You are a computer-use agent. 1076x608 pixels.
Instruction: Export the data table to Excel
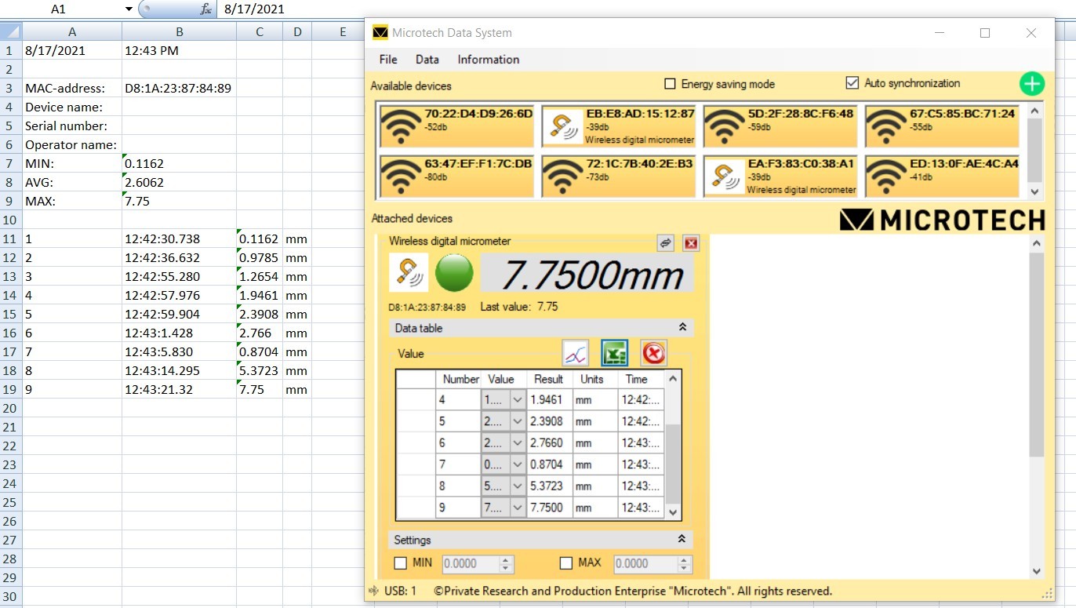[x=615, y=353]
